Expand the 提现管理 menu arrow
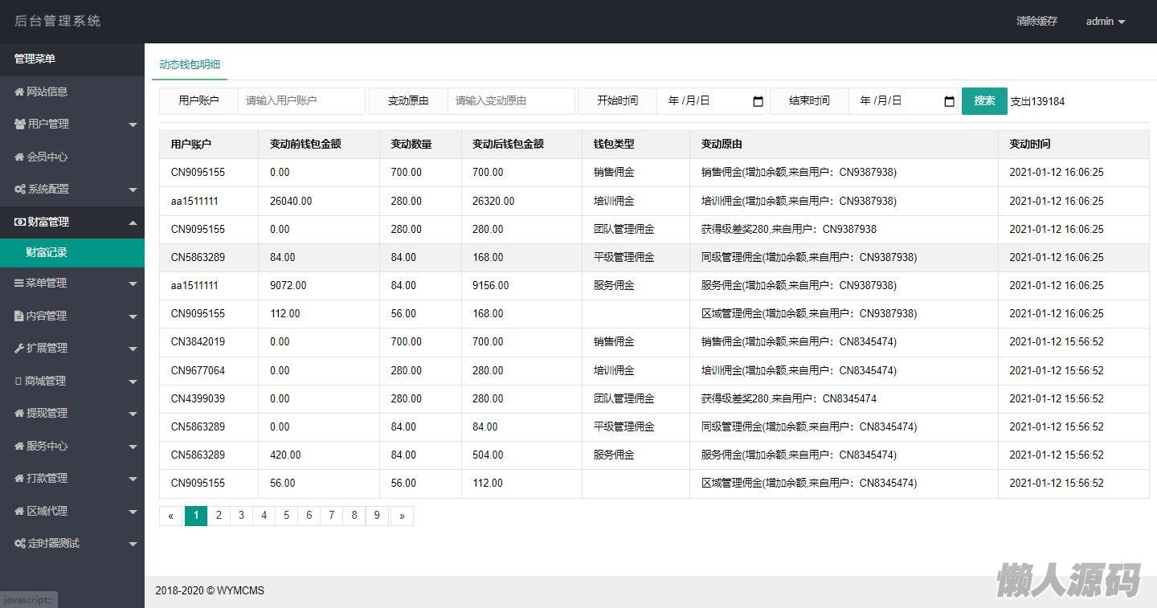This screenshot has height=608, width=1157. pos(133,414)
